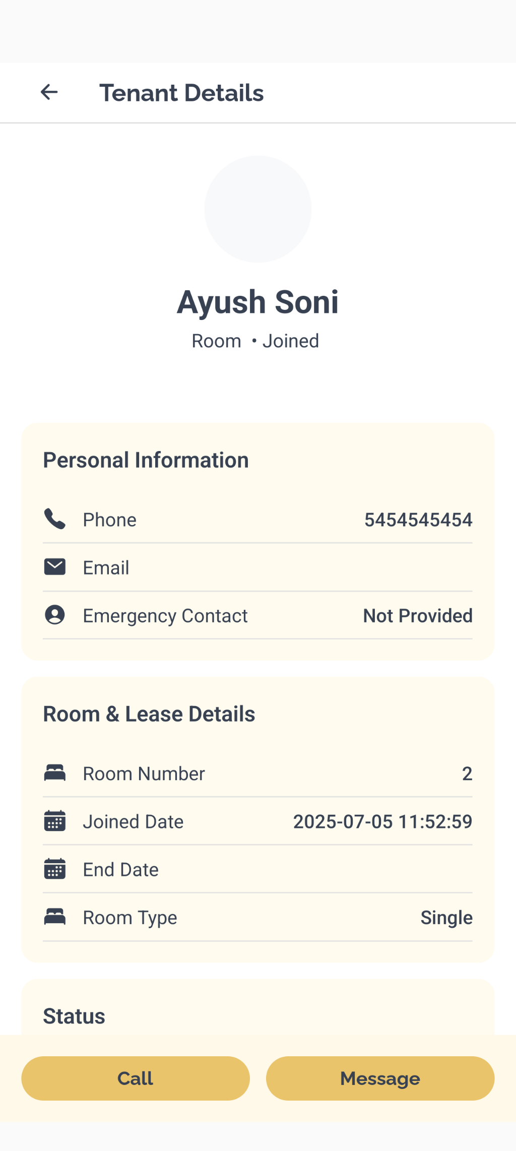Tap the Room Type Single value

(x=446, y=917)
